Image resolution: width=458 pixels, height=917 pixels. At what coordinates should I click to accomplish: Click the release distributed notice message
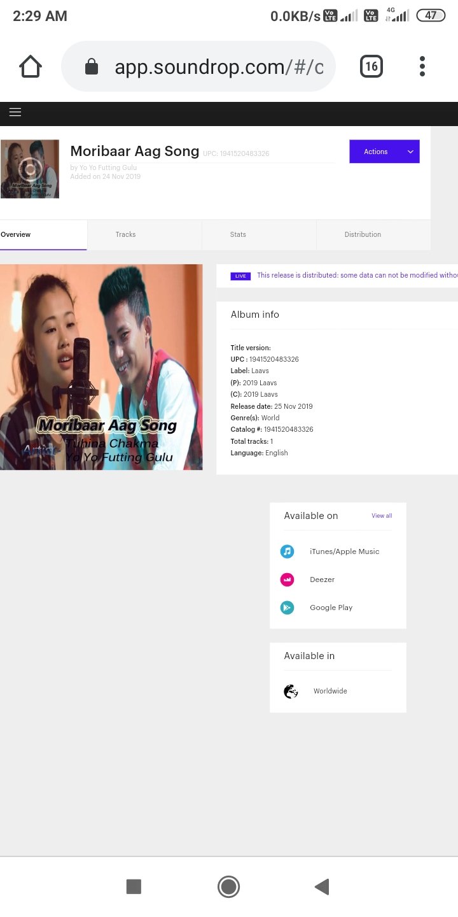tap(357, 275)
